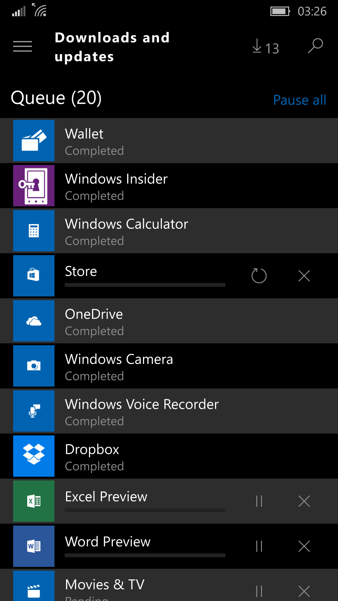Retry the Store download
The width and height of the screenshot is (338, 601).
click(259, 276)
